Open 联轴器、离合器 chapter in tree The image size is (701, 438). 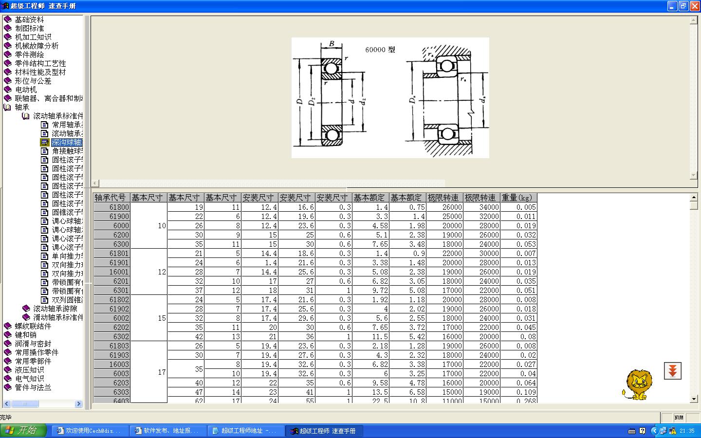49,98
